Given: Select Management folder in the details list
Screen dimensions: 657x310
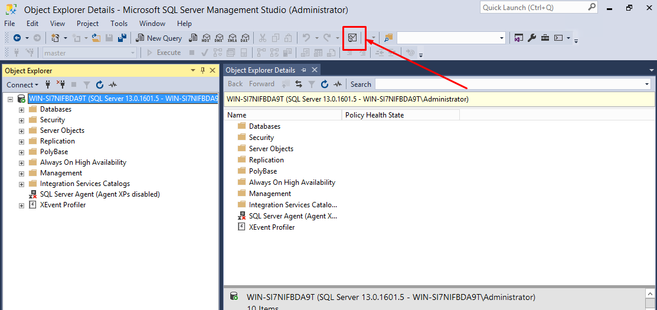Looking at the screenshot, I should click(270, 194).
